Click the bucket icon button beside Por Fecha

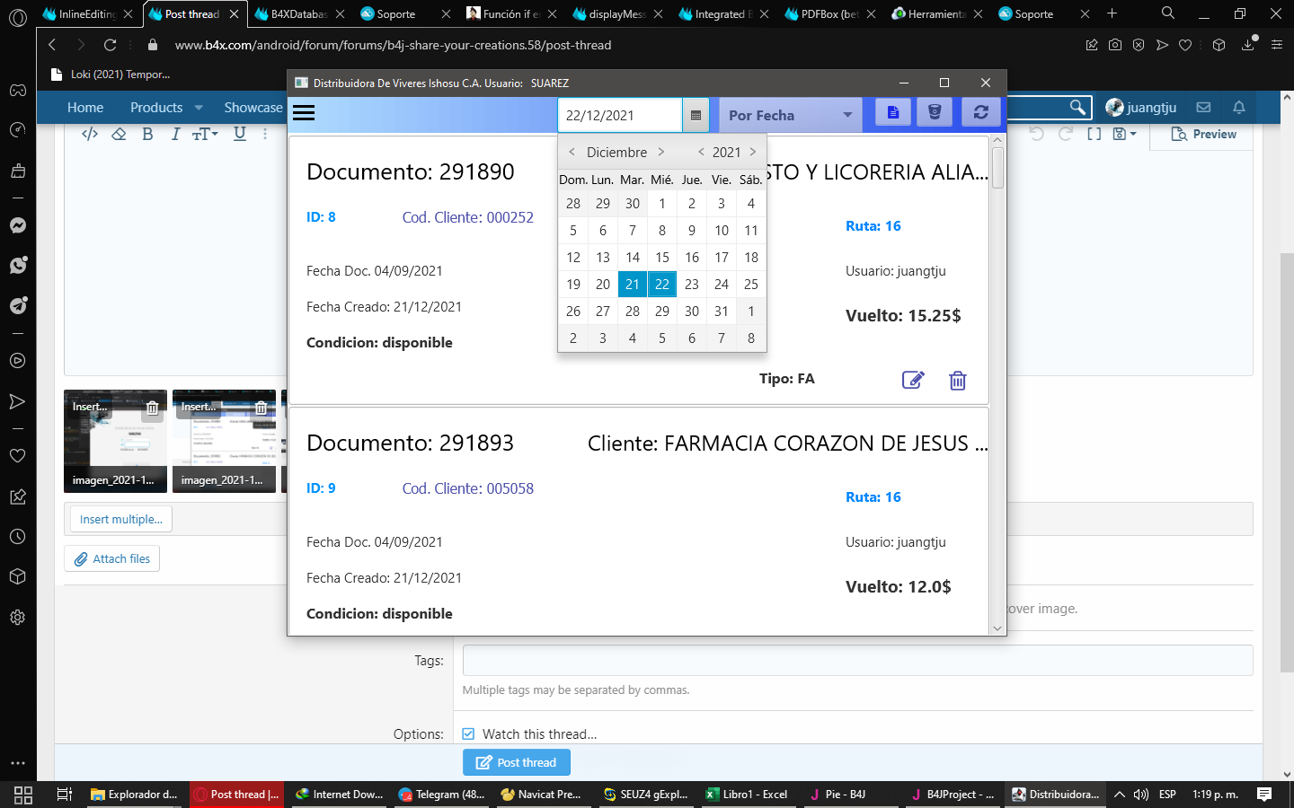click(x=935, y=113)
